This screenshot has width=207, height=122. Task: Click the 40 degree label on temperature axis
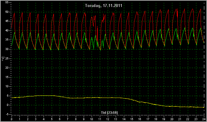pos(7,30)
